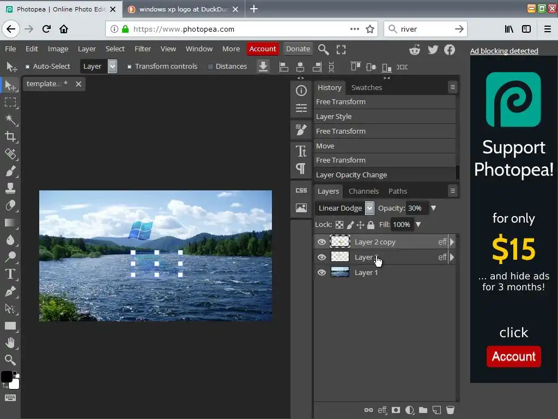Image resolution: width=558 pixels, height=419 pixels.
Task: Expand effects of Layer 2 copy
Action: 452,242
